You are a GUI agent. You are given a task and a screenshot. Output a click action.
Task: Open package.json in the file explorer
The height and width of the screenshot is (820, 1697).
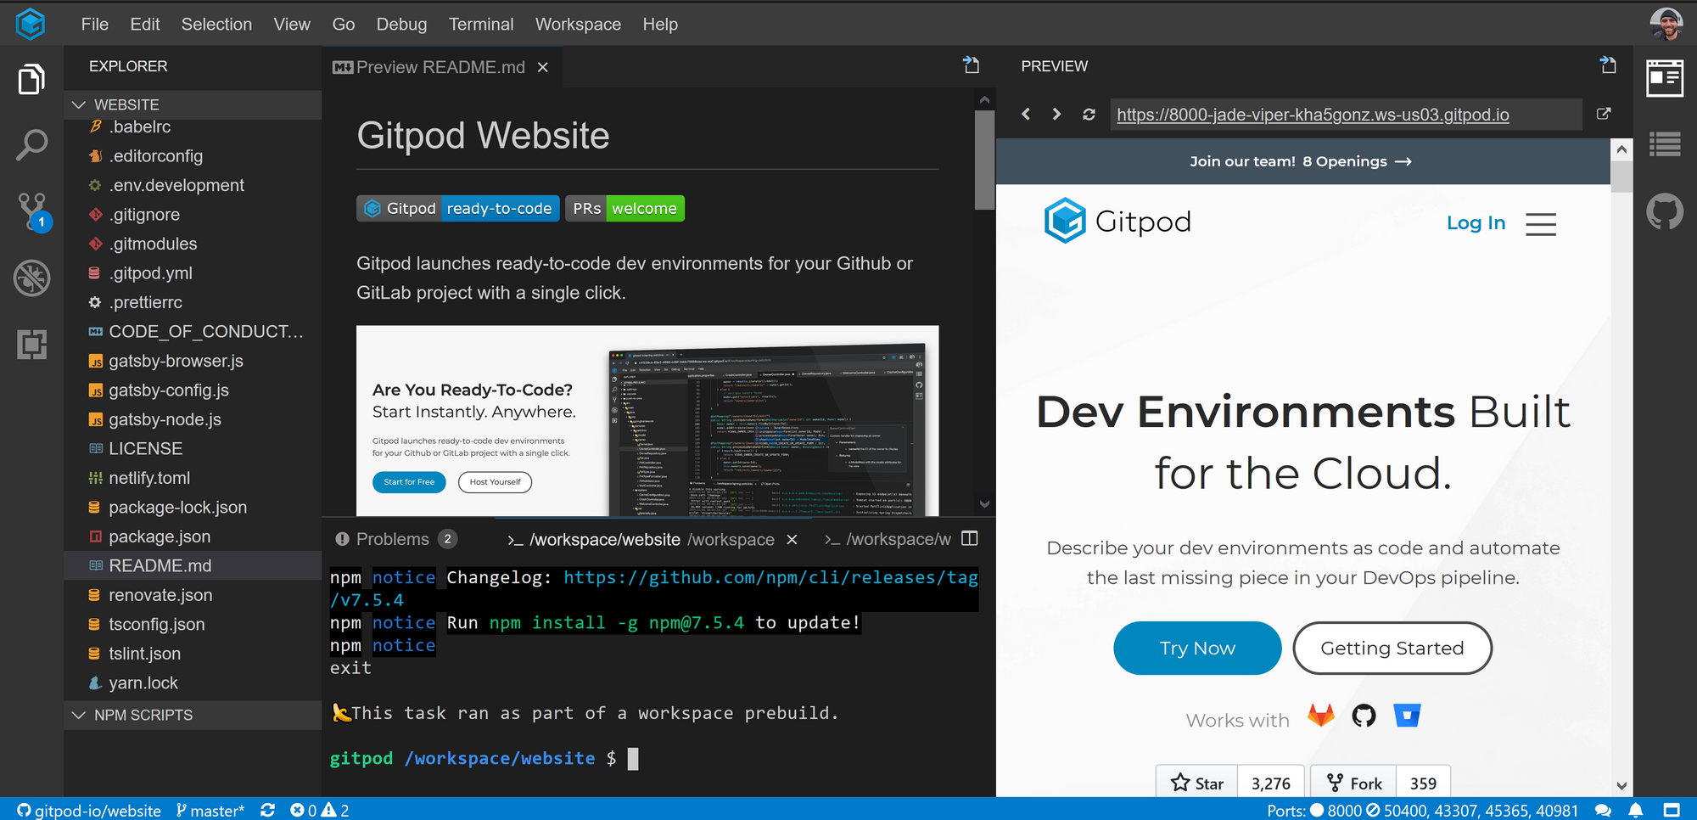(193, 536)
